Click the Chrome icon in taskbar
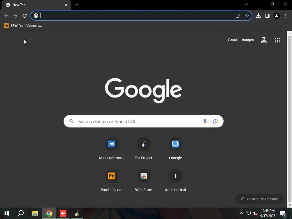This screenshot has height=219, width=292. tap(49, 213)
